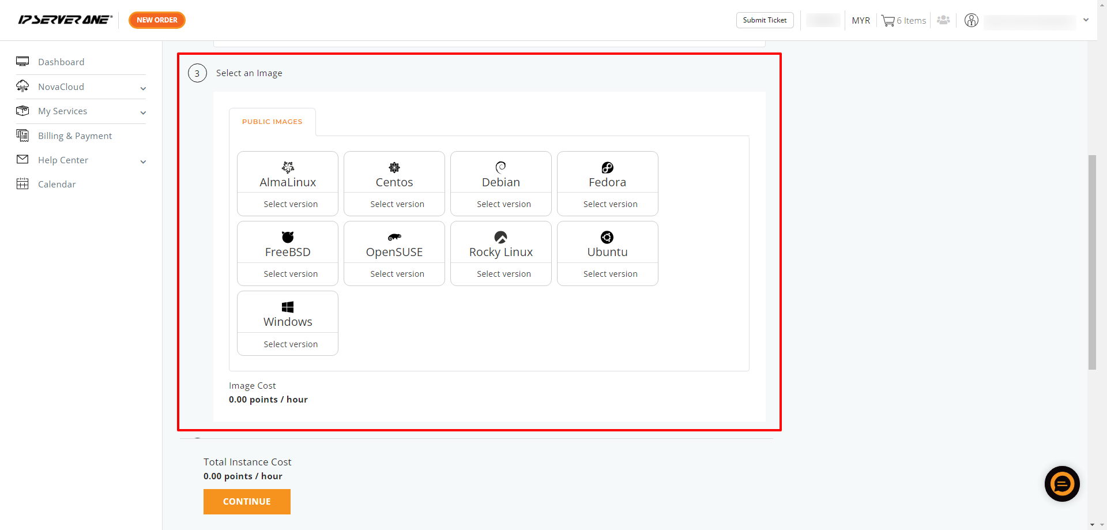Viewport: 1107px width, 530px height.
Task: Click the Centos image name
Action: (x=394, y=182)
